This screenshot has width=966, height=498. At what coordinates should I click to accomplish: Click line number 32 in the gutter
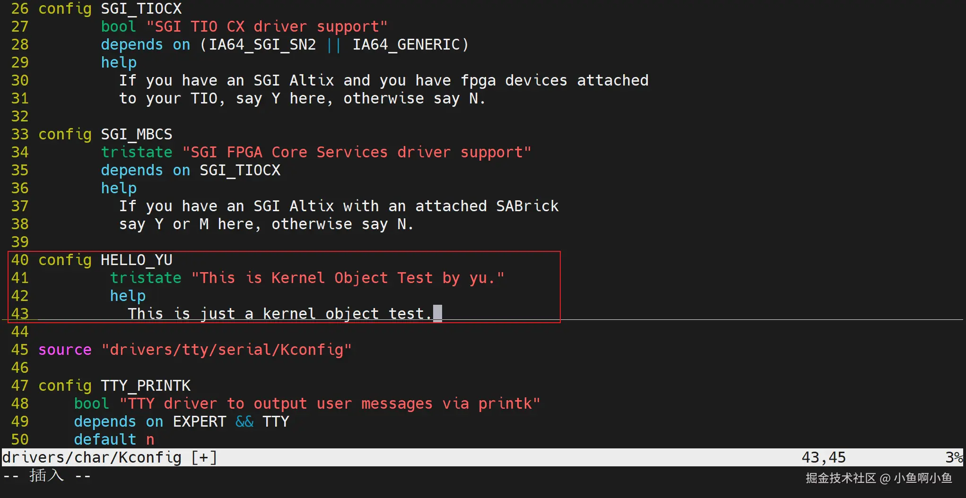pos(20,116)
